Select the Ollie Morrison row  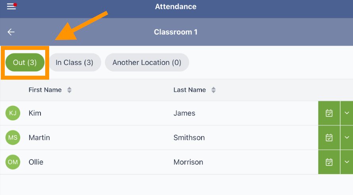pyautogui.click(x=159, y=162)
